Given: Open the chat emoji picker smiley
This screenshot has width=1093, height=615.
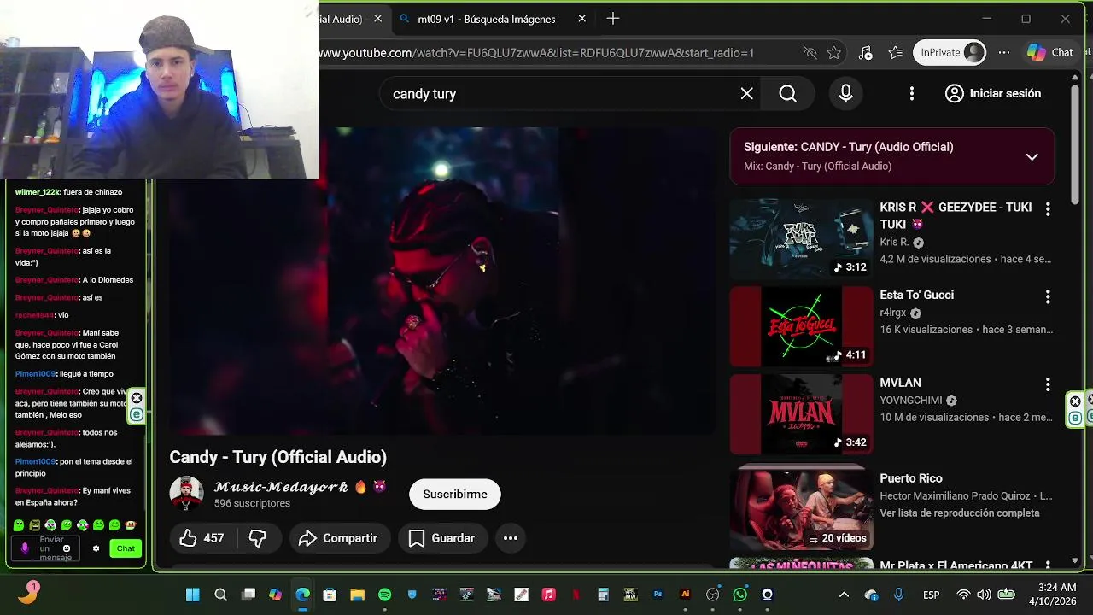Looking at the screenshot, I should pyautogui.click(x=67, y=548).
